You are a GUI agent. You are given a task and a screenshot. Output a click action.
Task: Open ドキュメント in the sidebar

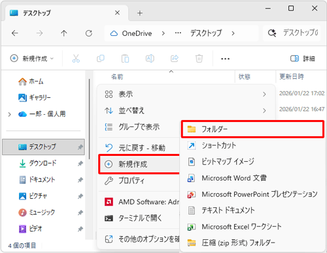tap(37, 180)
